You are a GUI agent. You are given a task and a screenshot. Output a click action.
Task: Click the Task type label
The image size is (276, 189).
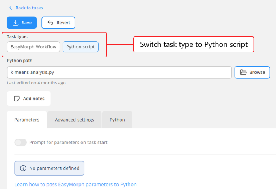pyautogui.click(x=17, y=36)
